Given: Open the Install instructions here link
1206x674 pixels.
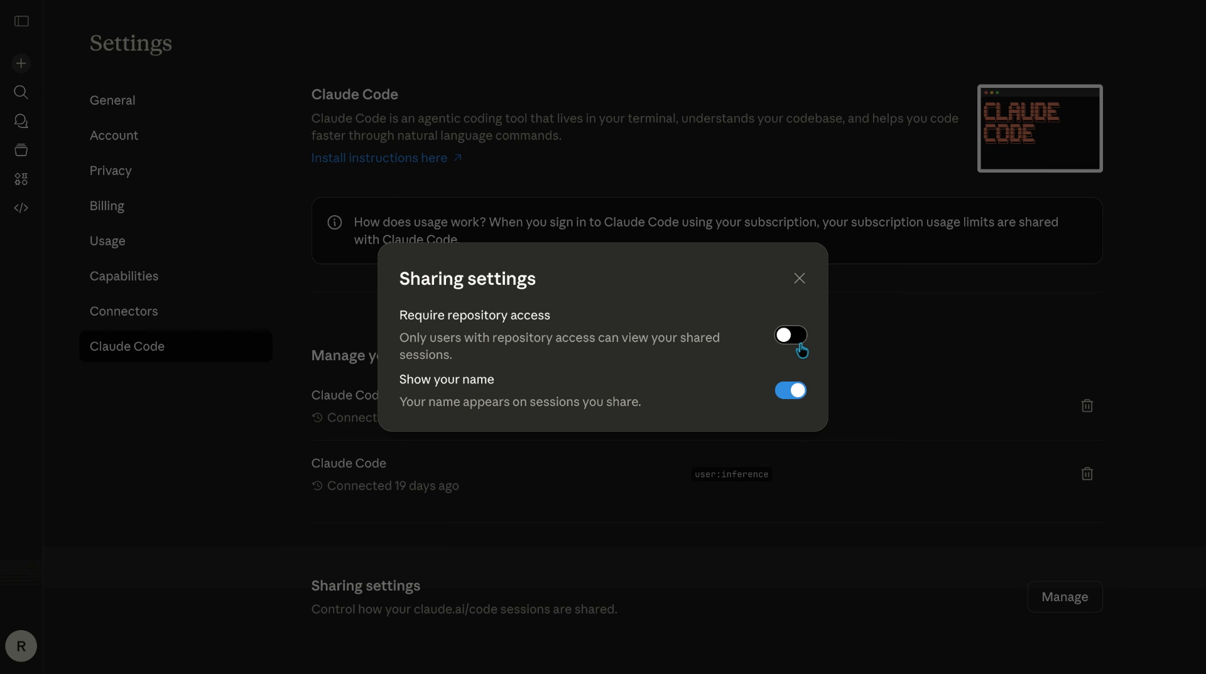Looking at the screenshot, I should [x=379, y=158].
